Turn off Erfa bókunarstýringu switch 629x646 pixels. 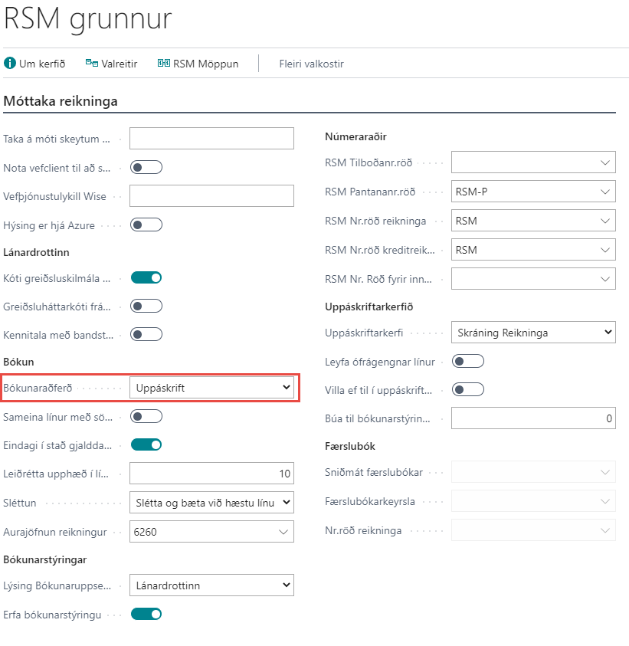[146, 614]
